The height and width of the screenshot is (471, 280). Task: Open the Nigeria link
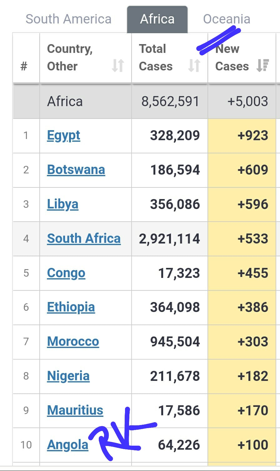pos(68,376)
